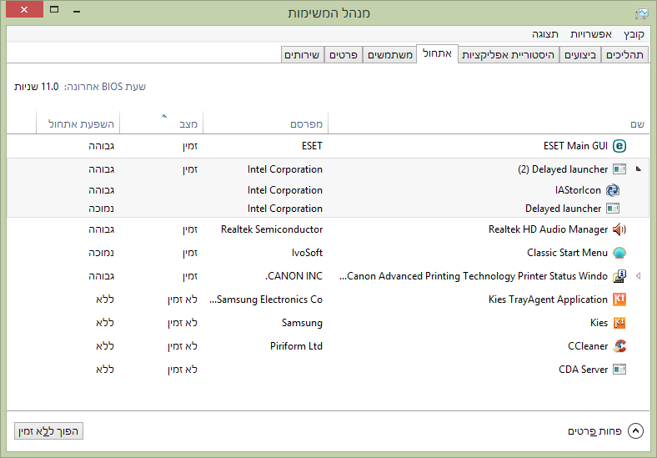Click the Canon printer status icon
Image resolution: width=657 pixels, height=458 pixels.
tap(619, 276)
